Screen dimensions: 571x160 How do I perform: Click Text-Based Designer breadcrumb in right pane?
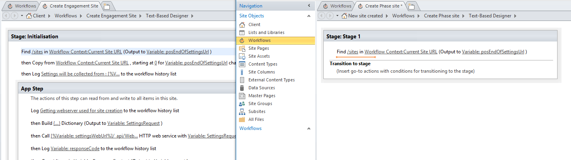click(x=490, y=16)
